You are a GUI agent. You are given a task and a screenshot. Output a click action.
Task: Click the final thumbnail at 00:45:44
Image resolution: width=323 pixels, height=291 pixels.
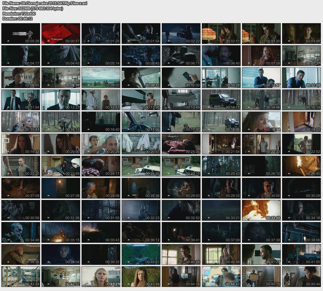click(x=301, y=276)
